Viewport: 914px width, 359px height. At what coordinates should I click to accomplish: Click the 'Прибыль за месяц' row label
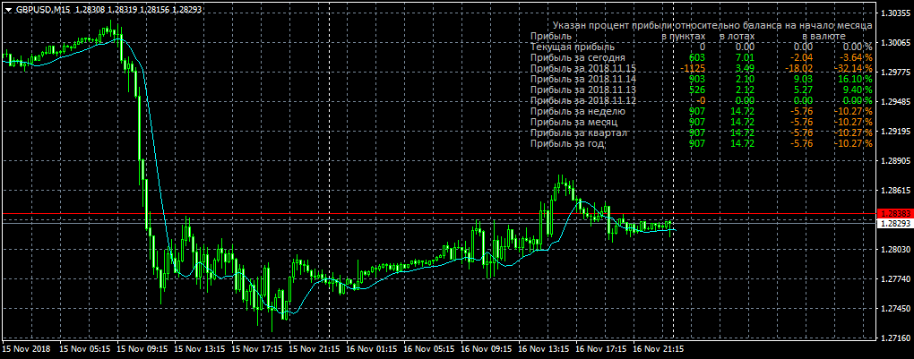pos(573,122)
